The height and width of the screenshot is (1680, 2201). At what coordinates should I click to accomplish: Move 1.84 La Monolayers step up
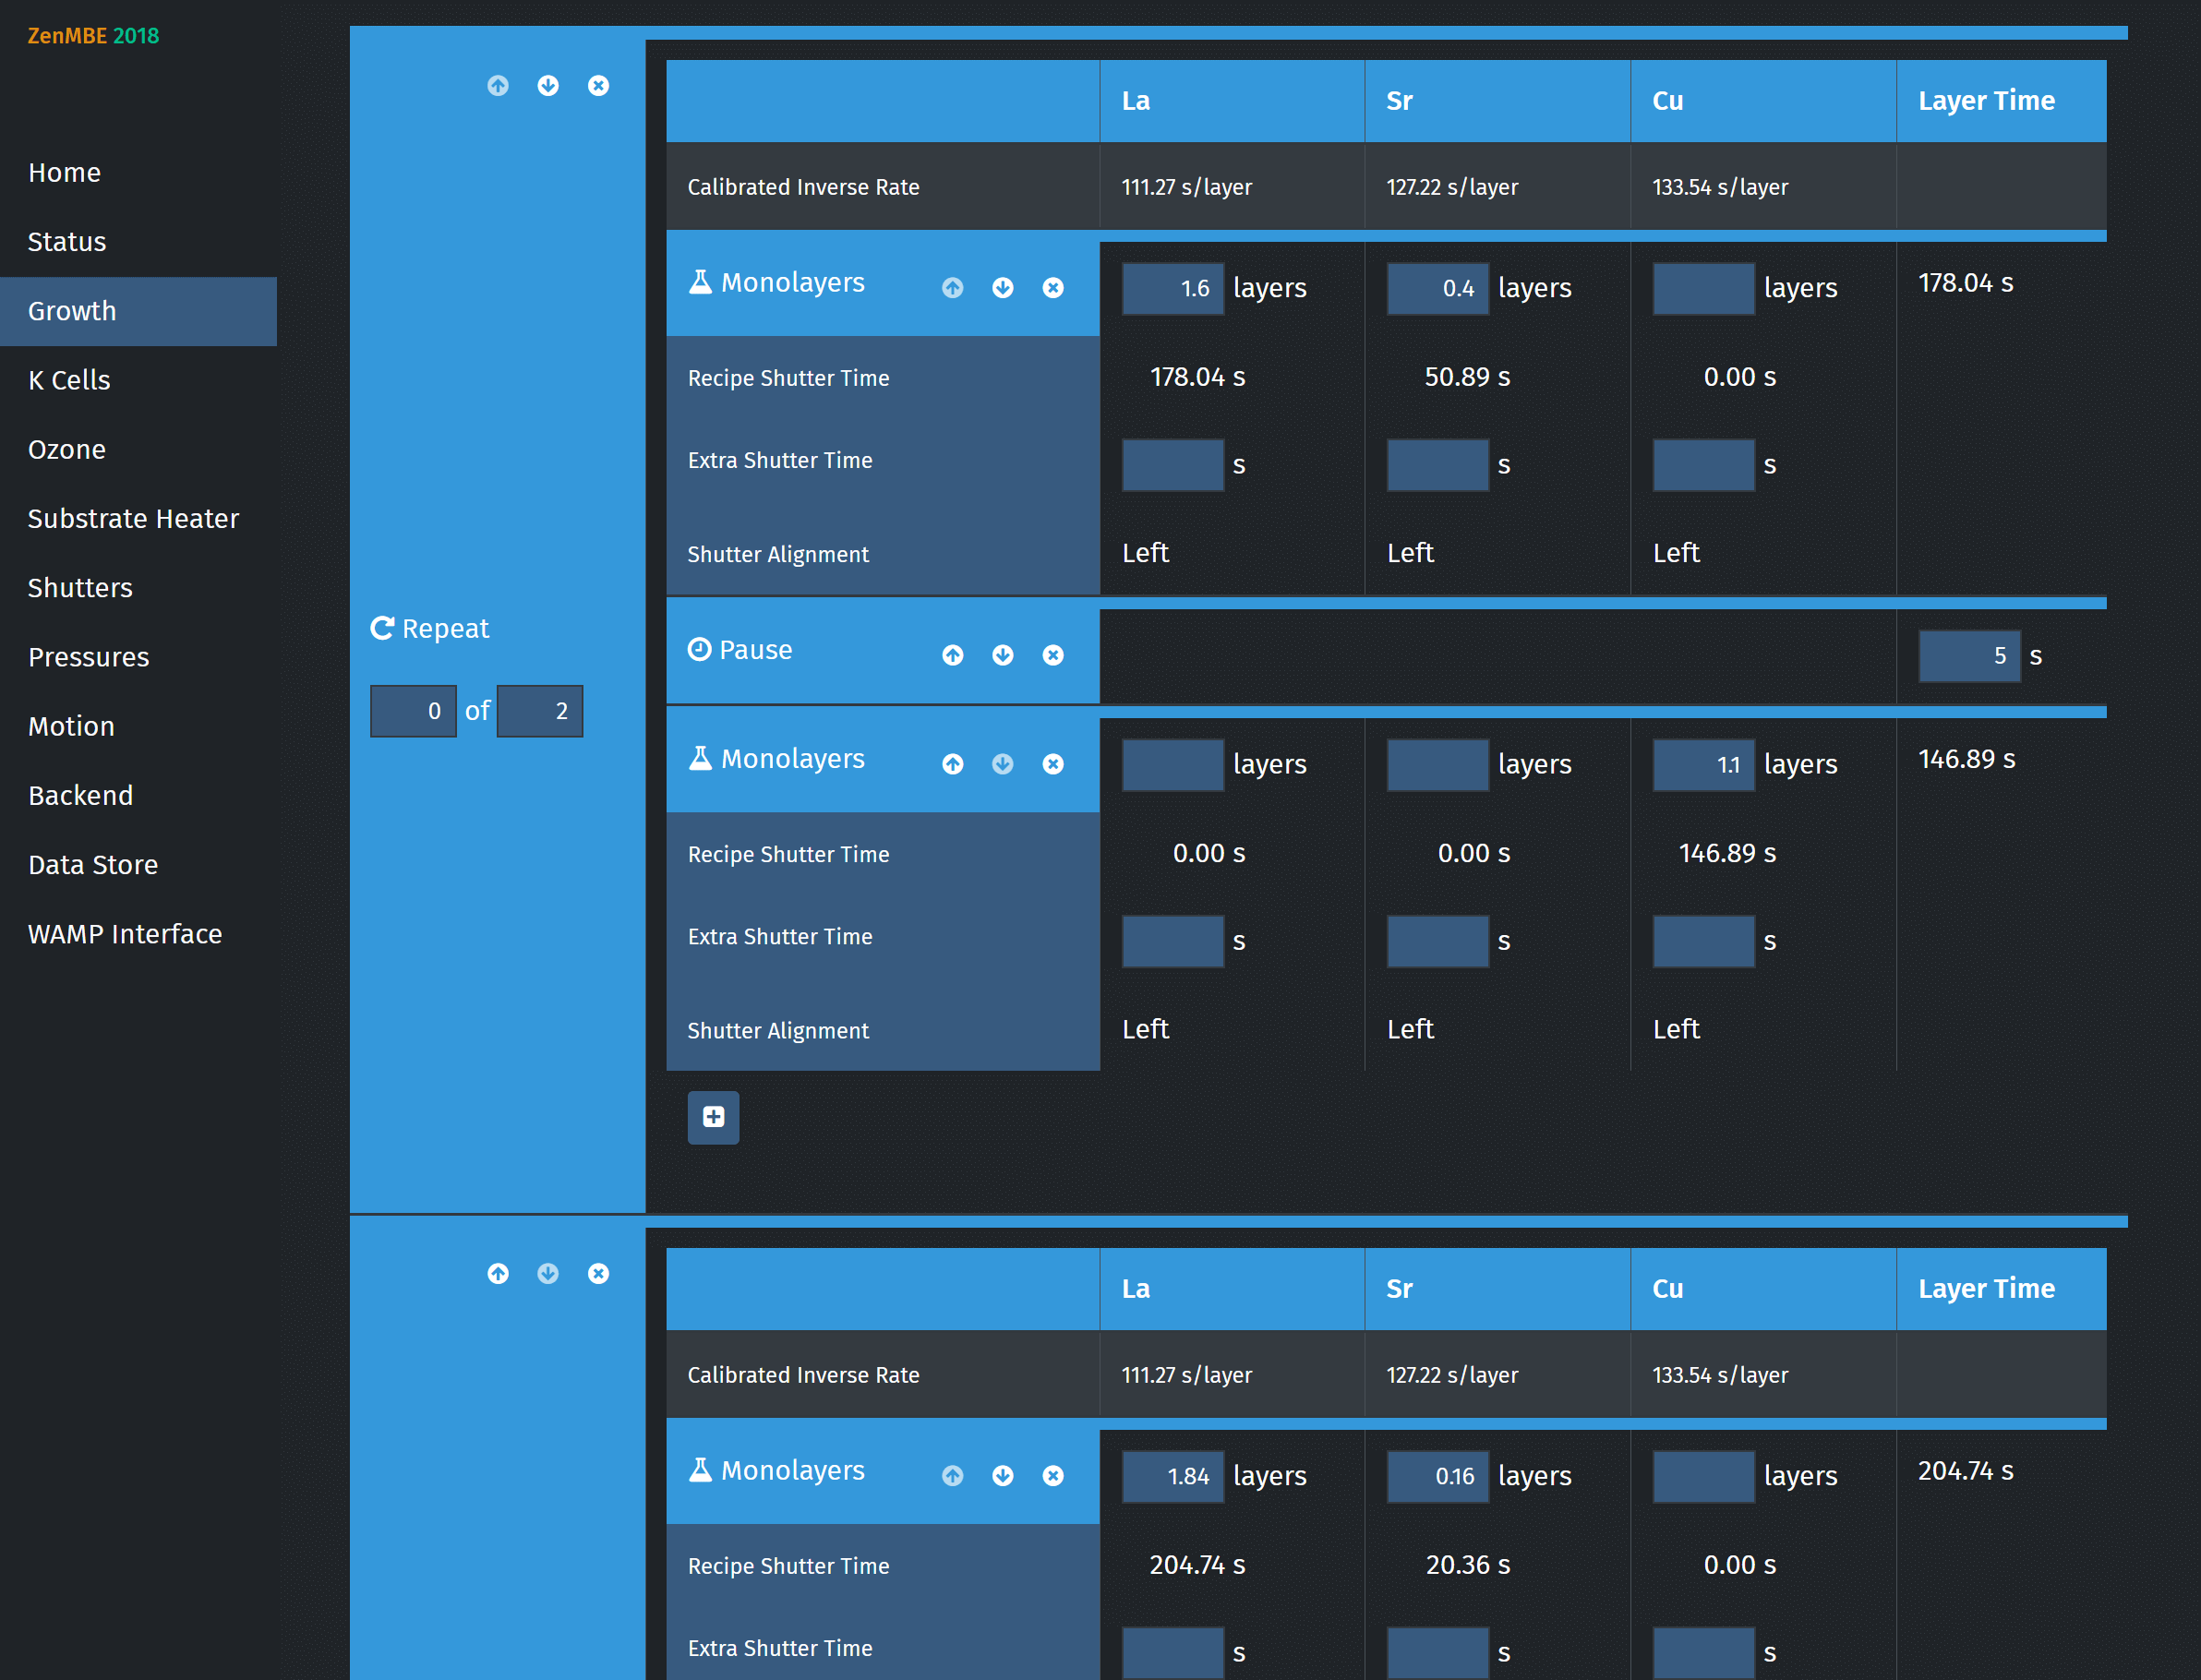(x=953, y=1476)
